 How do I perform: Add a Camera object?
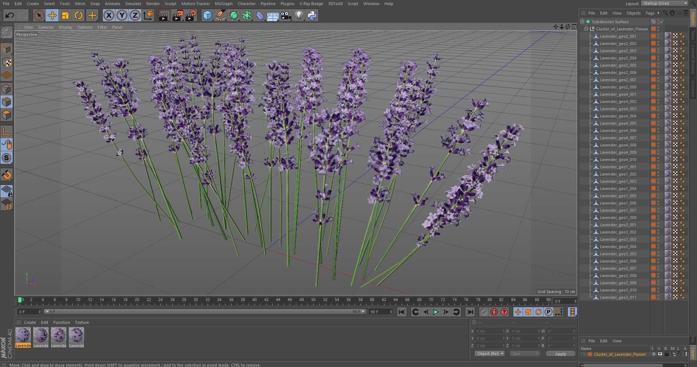(286, 15)
